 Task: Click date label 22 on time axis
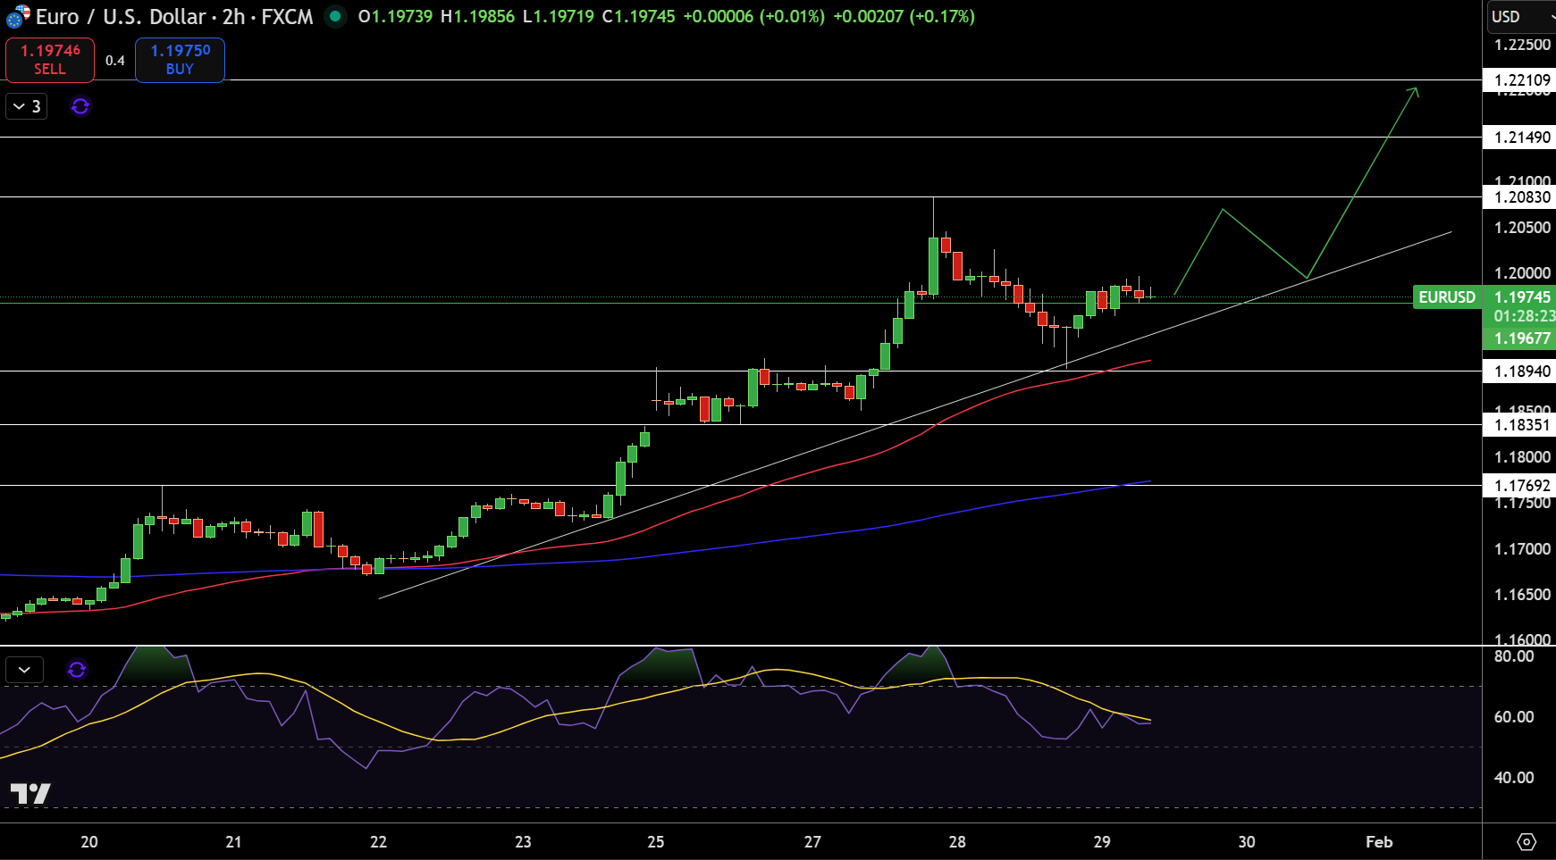(378, 841)
